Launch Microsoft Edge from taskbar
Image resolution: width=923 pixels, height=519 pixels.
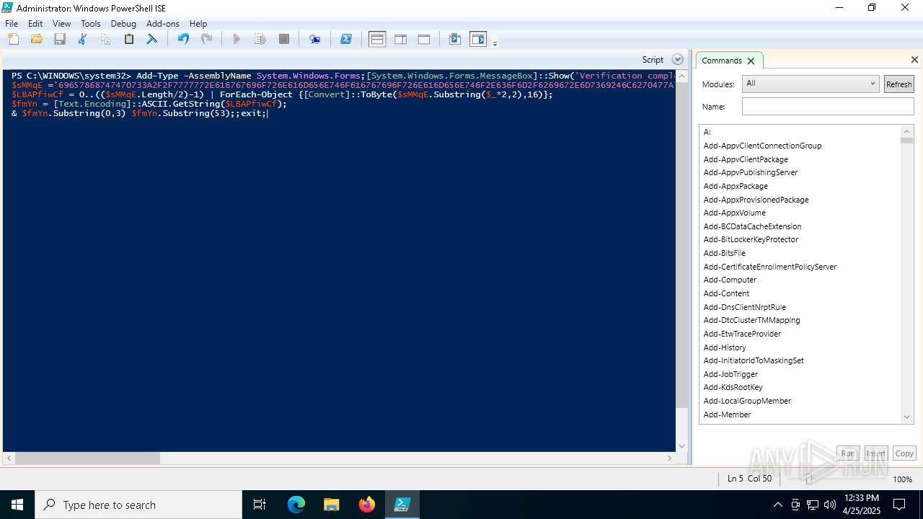296,505
